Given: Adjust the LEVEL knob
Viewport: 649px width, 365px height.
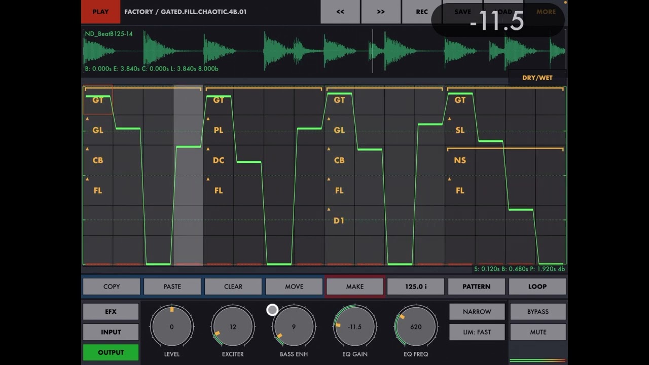Looking at the screenshot, I should click(x=172, y=326).
